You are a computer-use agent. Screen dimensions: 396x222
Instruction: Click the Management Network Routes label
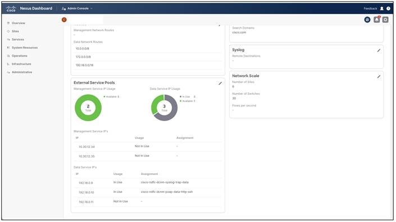coord(94,30)
